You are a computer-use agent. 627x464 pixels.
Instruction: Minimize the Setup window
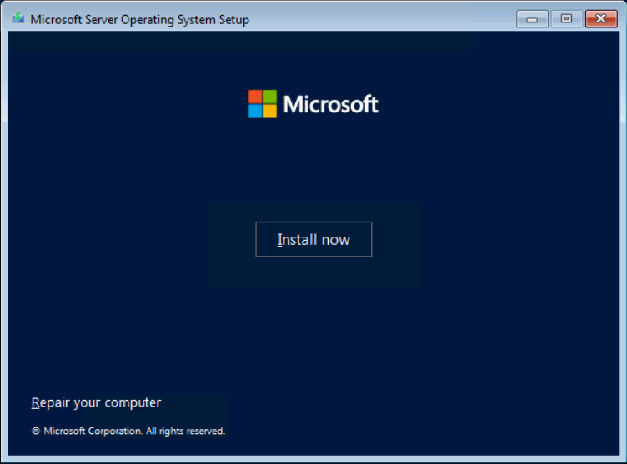tap(532, 18)
